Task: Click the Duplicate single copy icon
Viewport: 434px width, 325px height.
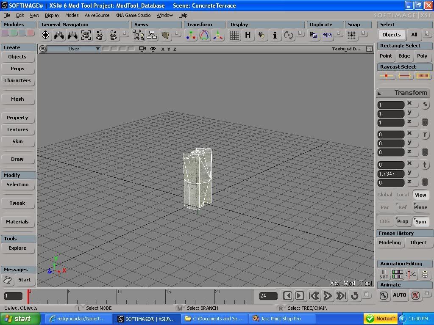Action: pyautogui.click(x=313, y=35)
